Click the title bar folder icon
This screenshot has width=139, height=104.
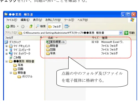[6, 14]
